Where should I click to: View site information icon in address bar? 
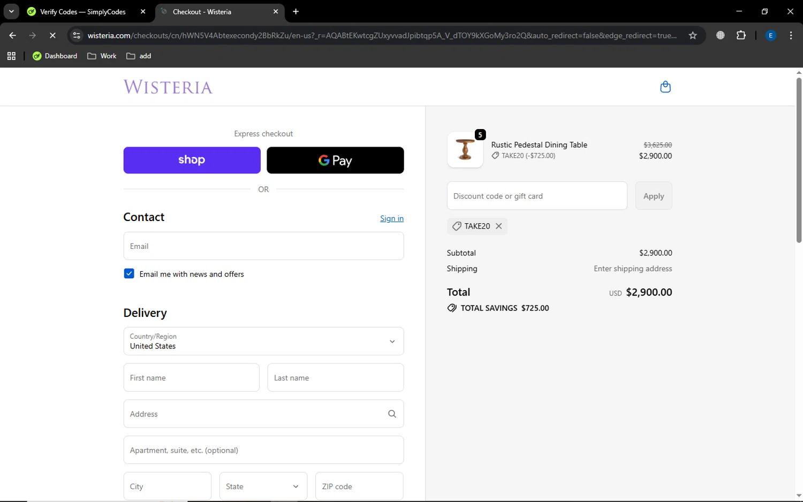click(x=77, y=35)
